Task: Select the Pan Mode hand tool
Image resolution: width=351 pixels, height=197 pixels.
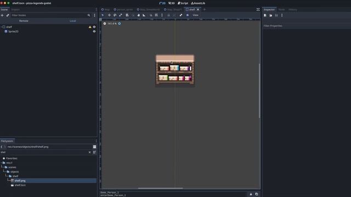Action: pyautogui.click(x=139, y=15)
